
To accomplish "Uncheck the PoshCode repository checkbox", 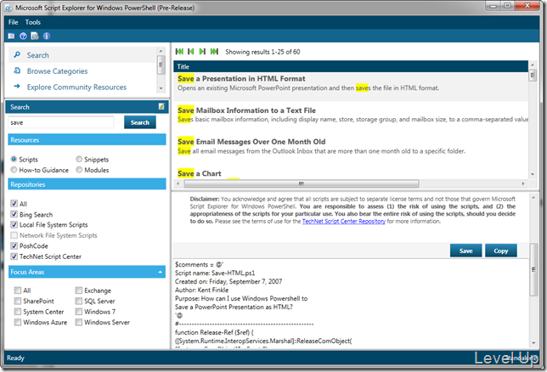I will pyautogui.click(x=14, y=245).
